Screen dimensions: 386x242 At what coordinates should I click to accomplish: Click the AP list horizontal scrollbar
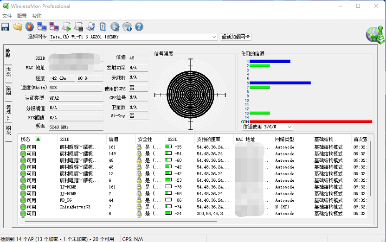click(121, 221)
